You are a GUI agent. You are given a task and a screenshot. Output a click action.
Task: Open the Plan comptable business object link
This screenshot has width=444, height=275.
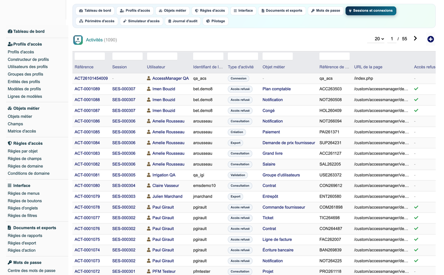tap(277, 89)
